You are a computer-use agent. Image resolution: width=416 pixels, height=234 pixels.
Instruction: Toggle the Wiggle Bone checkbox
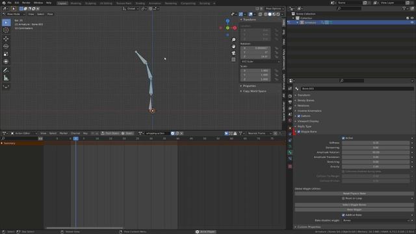[x=299, y=131]
